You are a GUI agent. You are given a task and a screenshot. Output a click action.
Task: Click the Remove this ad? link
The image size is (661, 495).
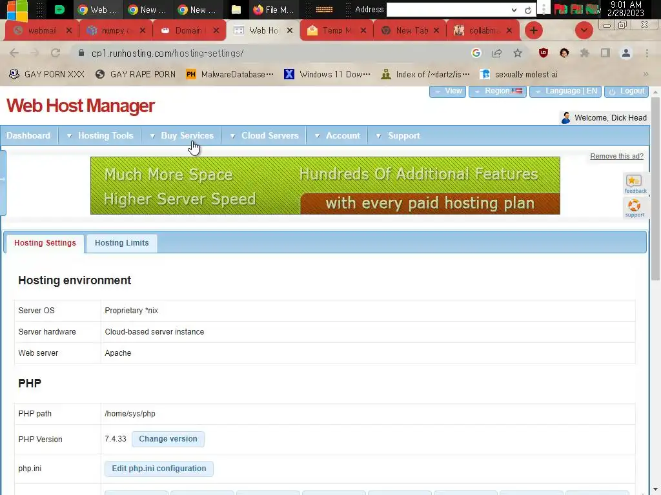pyautogui.click(x=616, y=156)
